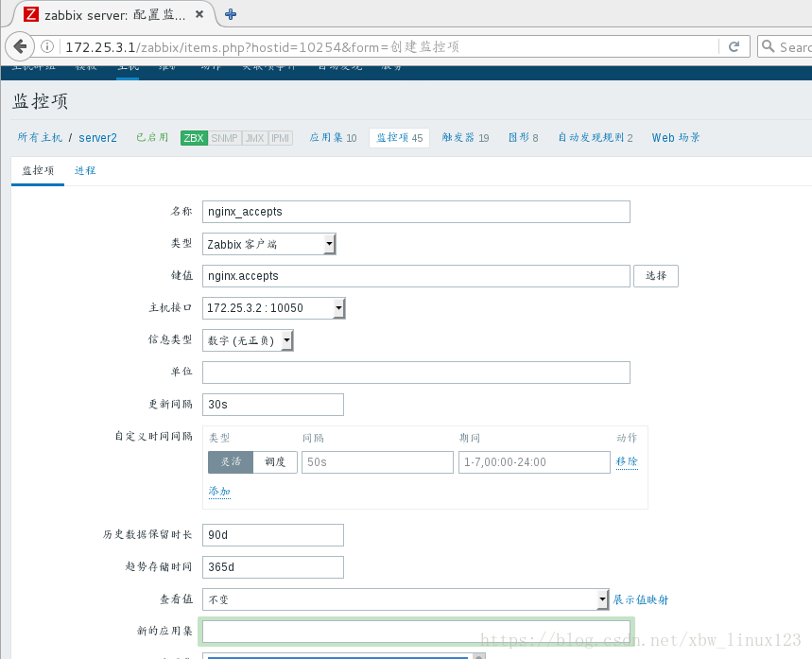Click the SNMP availability badge
This screenshot has width=812, height=659.
click(224, 138)
